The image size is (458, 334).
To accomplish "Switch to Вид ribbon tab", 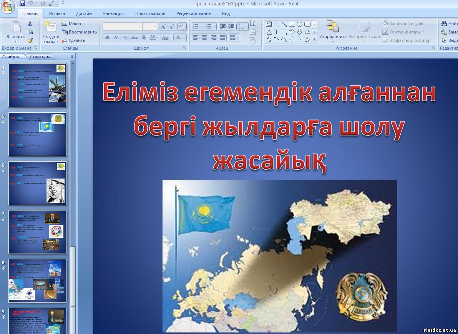I will (x=226, y=13).
